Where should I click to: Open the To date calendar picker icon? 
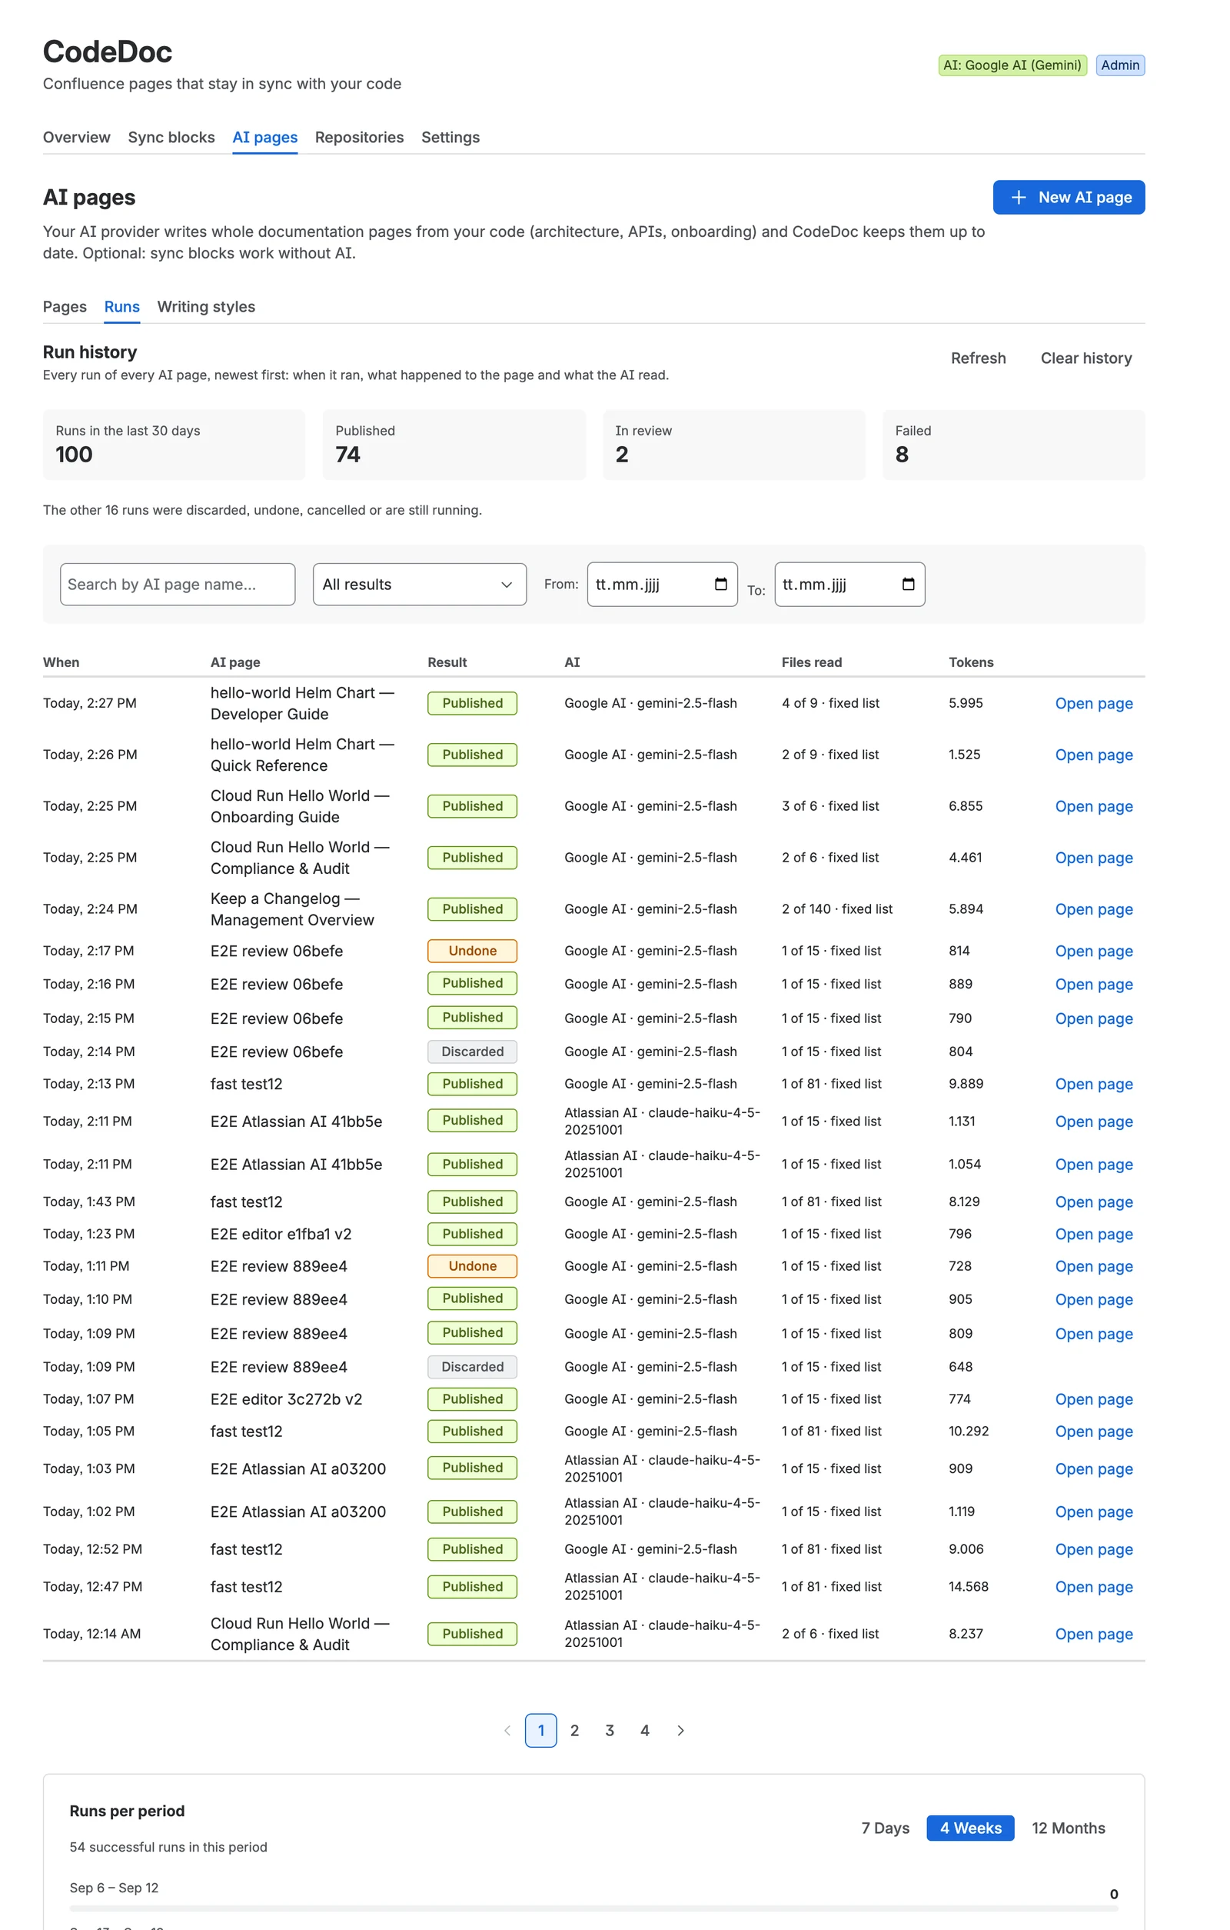click(x=907, y=585)
